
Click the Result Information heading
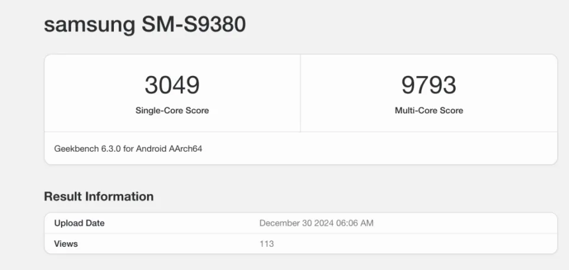98,196
